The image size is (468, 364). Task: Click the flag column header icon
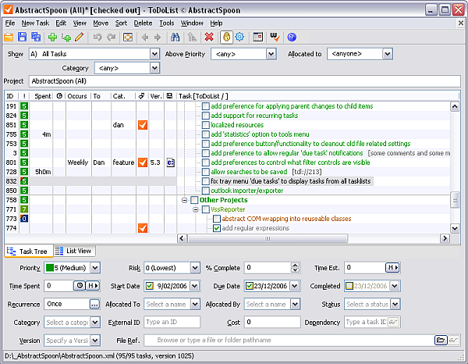pos(142,96)
